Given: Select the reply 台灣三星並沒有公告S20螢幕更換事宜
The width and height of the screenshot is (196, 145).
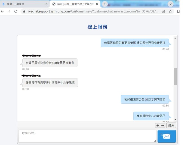Looking at the screenshot, I should tap(50, 63).
